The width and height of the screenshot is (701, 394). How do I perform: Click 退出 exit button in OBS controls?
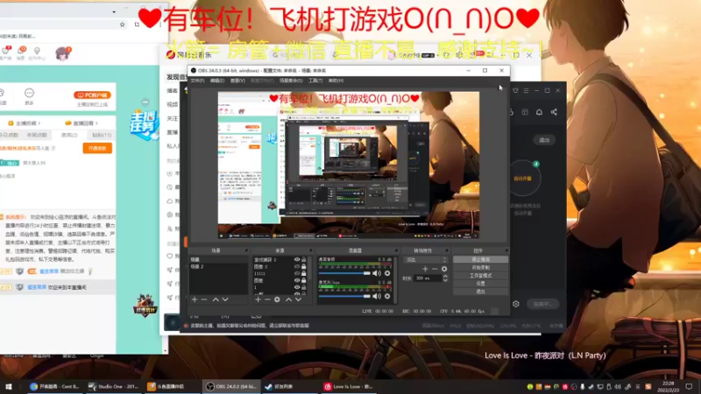point(480,292)
